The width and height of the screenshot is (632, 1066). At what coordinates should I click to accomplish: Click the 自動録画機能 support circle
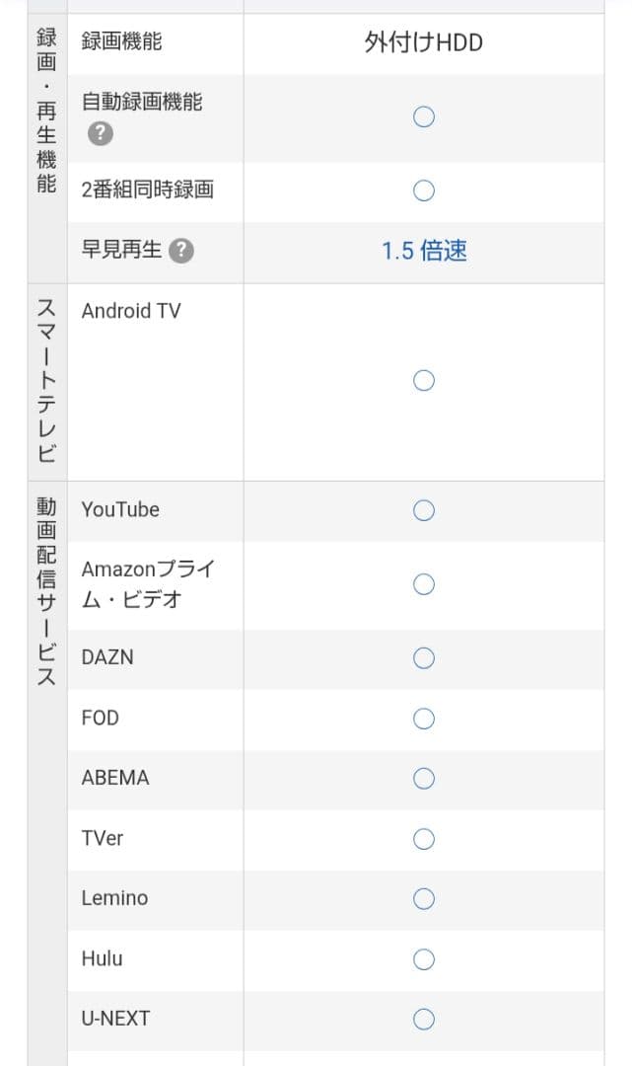pos(423,116)
